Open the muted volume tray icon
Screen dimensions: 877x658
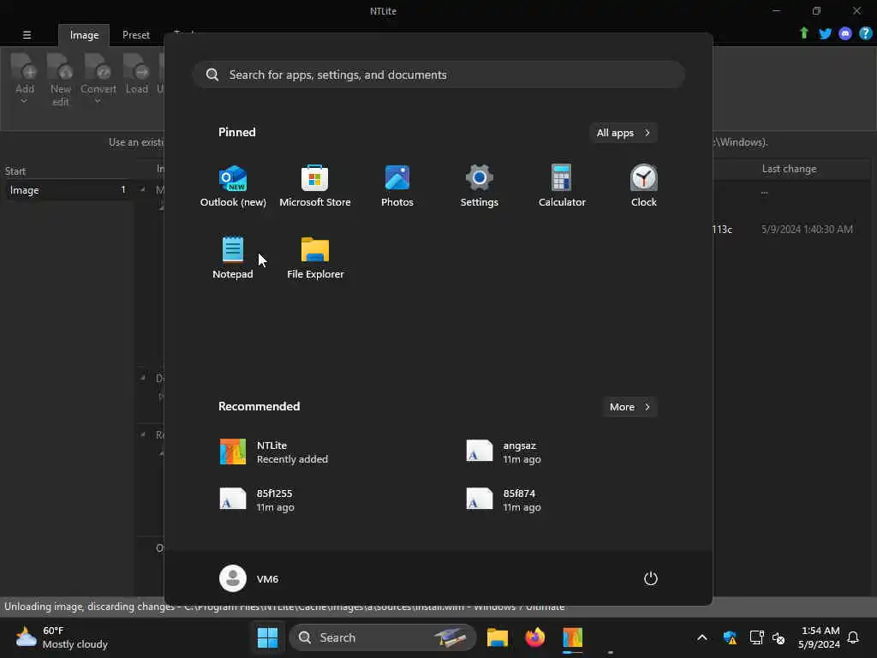click(x=779, y=637)
